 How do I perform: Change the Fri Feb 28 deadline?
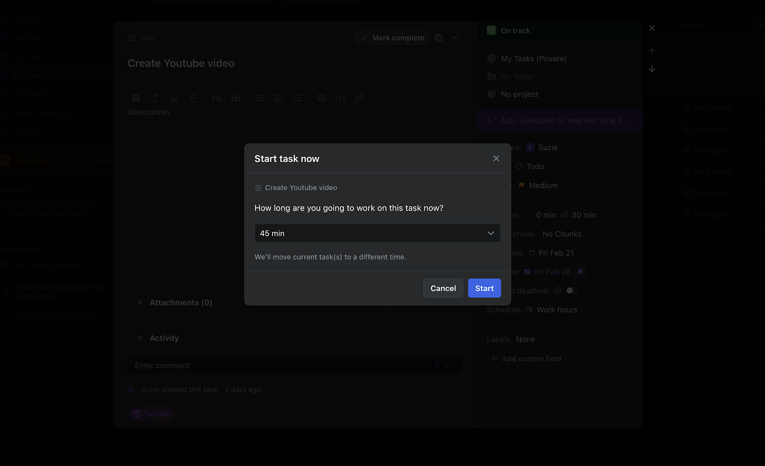point(547,272)
